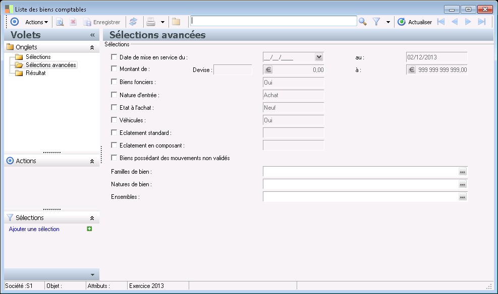
Task: Go to previous record arrow
Action: point(455,22)
